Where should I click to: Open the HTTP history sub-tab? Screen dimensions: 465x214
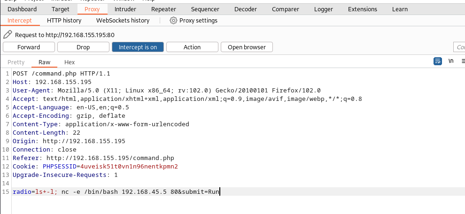click(x=64, y=21)
